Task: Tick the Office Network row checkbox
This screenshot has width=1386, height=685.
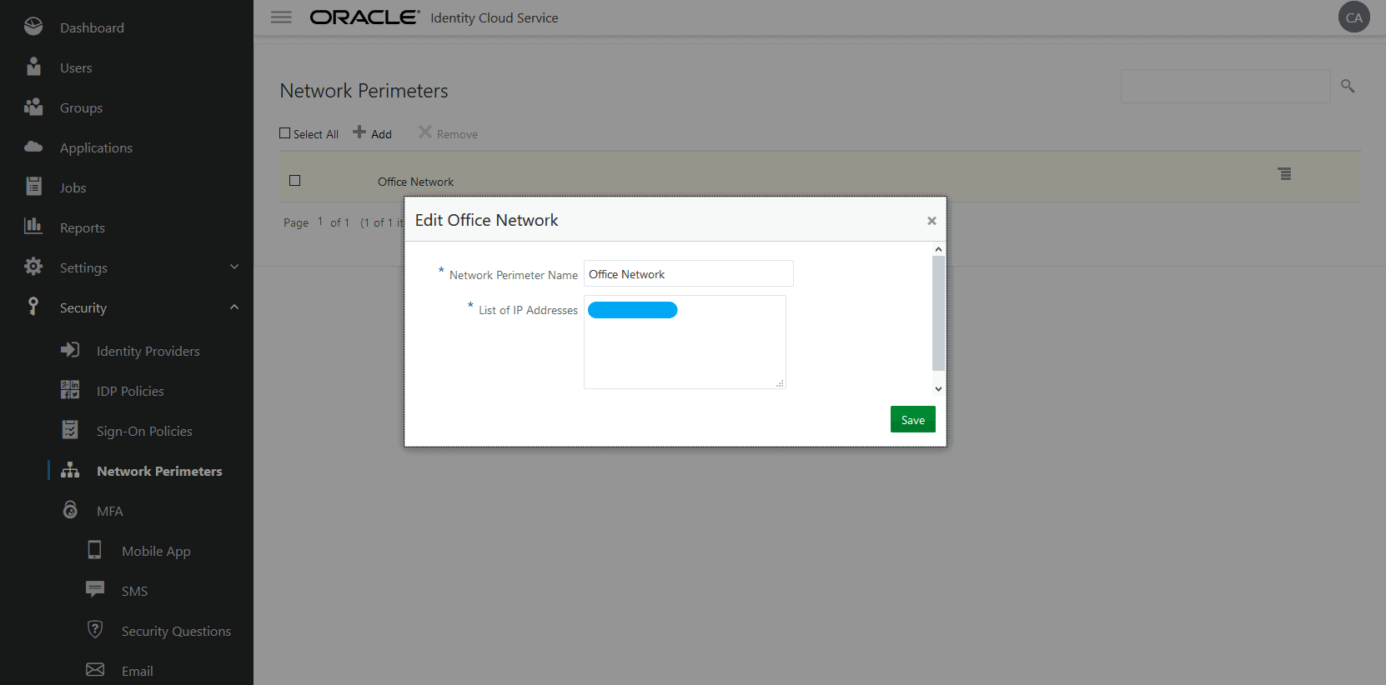Action: pyautogui.click(x=294, y=181)
